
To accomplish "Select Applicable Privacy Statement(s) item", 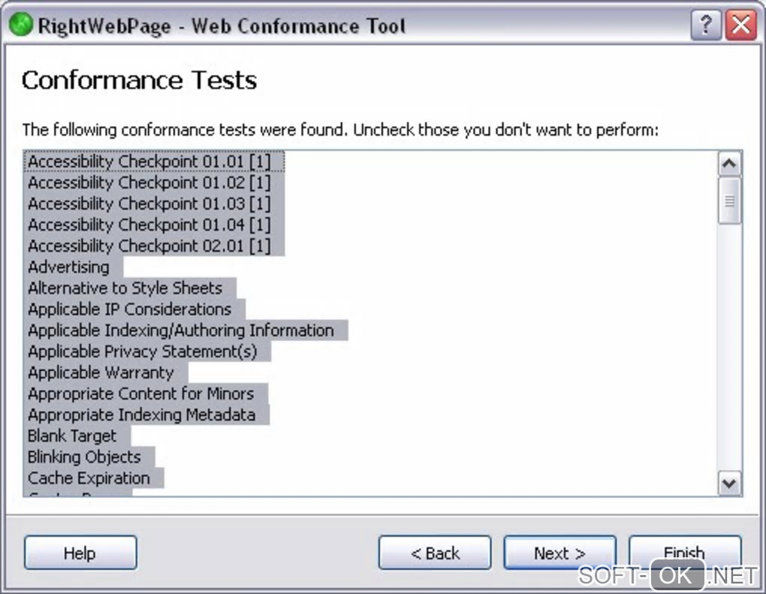I will [x=142, y=351].
